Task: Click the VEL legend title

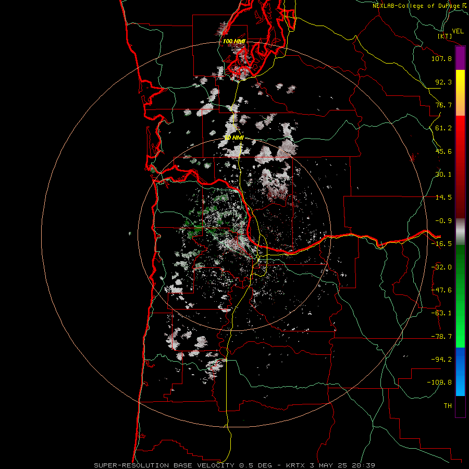Action: click(x=458, y=31)
